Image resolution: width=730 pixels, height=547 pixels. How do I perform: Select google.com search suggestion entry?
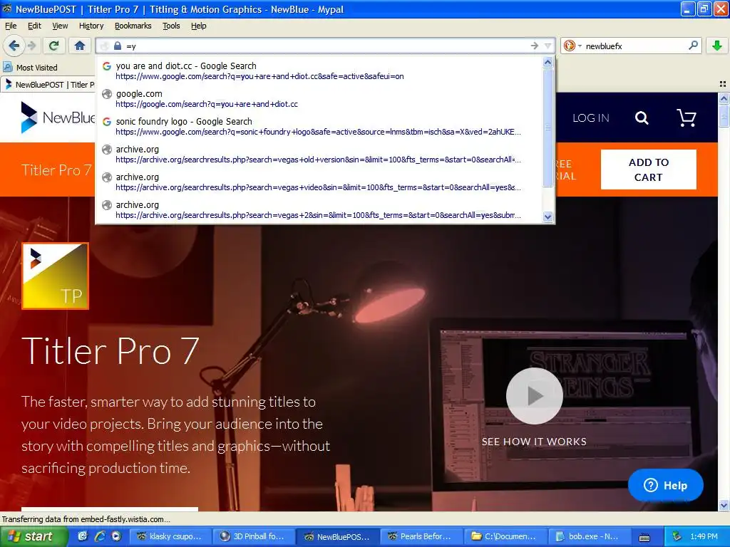coord(319,98)
